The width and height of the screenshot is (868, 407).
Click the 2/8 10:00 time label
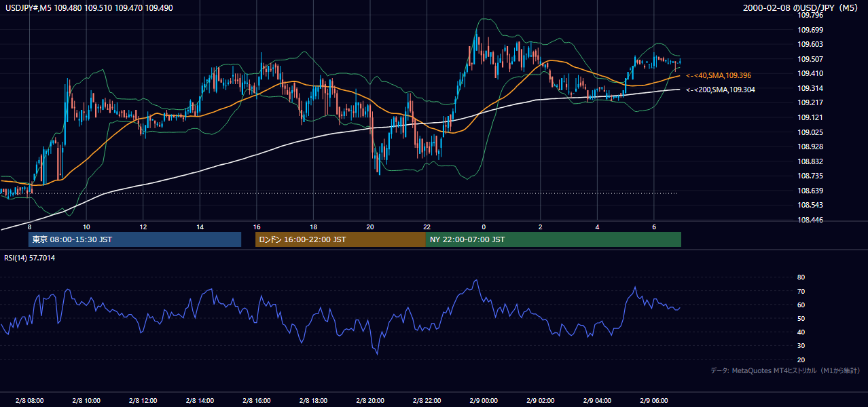pyautogui.click(x=86, y=400)
